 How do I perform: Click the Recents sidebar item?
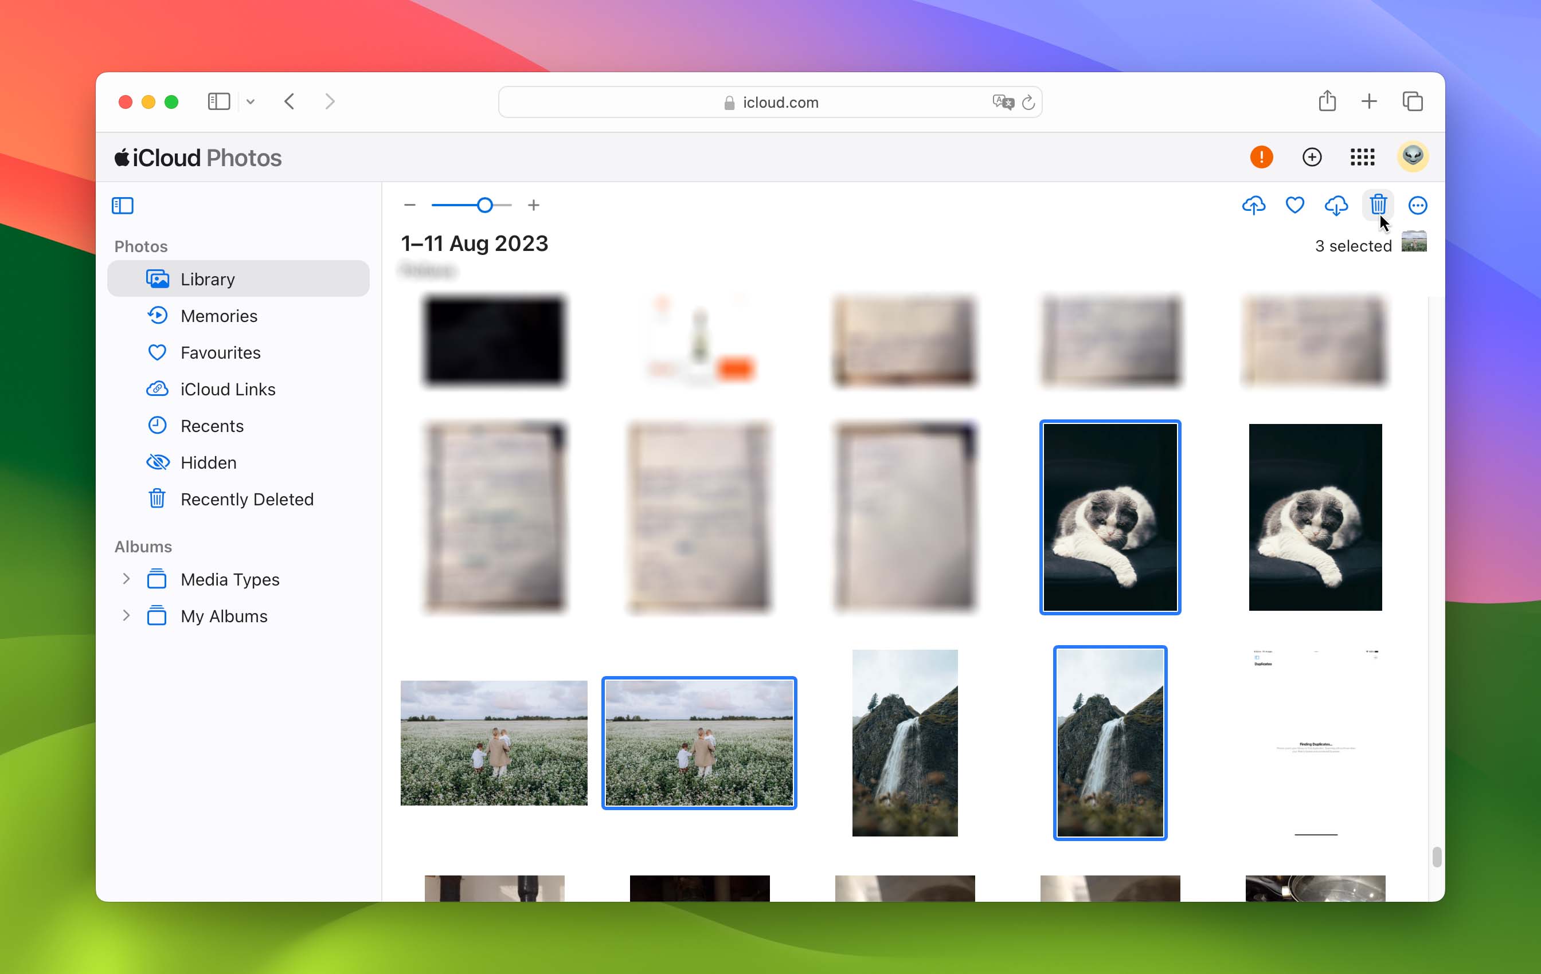[211, 425]
